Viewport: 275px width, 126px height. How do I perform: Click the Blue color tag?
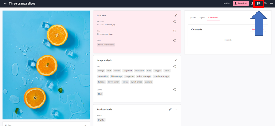[x=100, y=94]
